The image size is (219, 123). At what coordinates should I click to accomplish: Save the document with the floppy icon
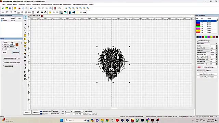[x=10, y=8]
